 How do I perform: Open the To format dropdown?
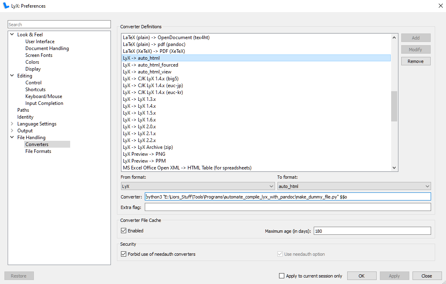click(354, 186)
